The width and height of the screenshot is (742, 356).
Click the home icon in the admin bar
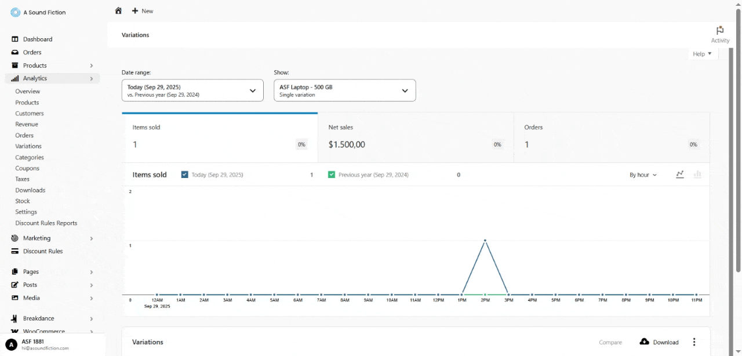click(x=118, y=10)
